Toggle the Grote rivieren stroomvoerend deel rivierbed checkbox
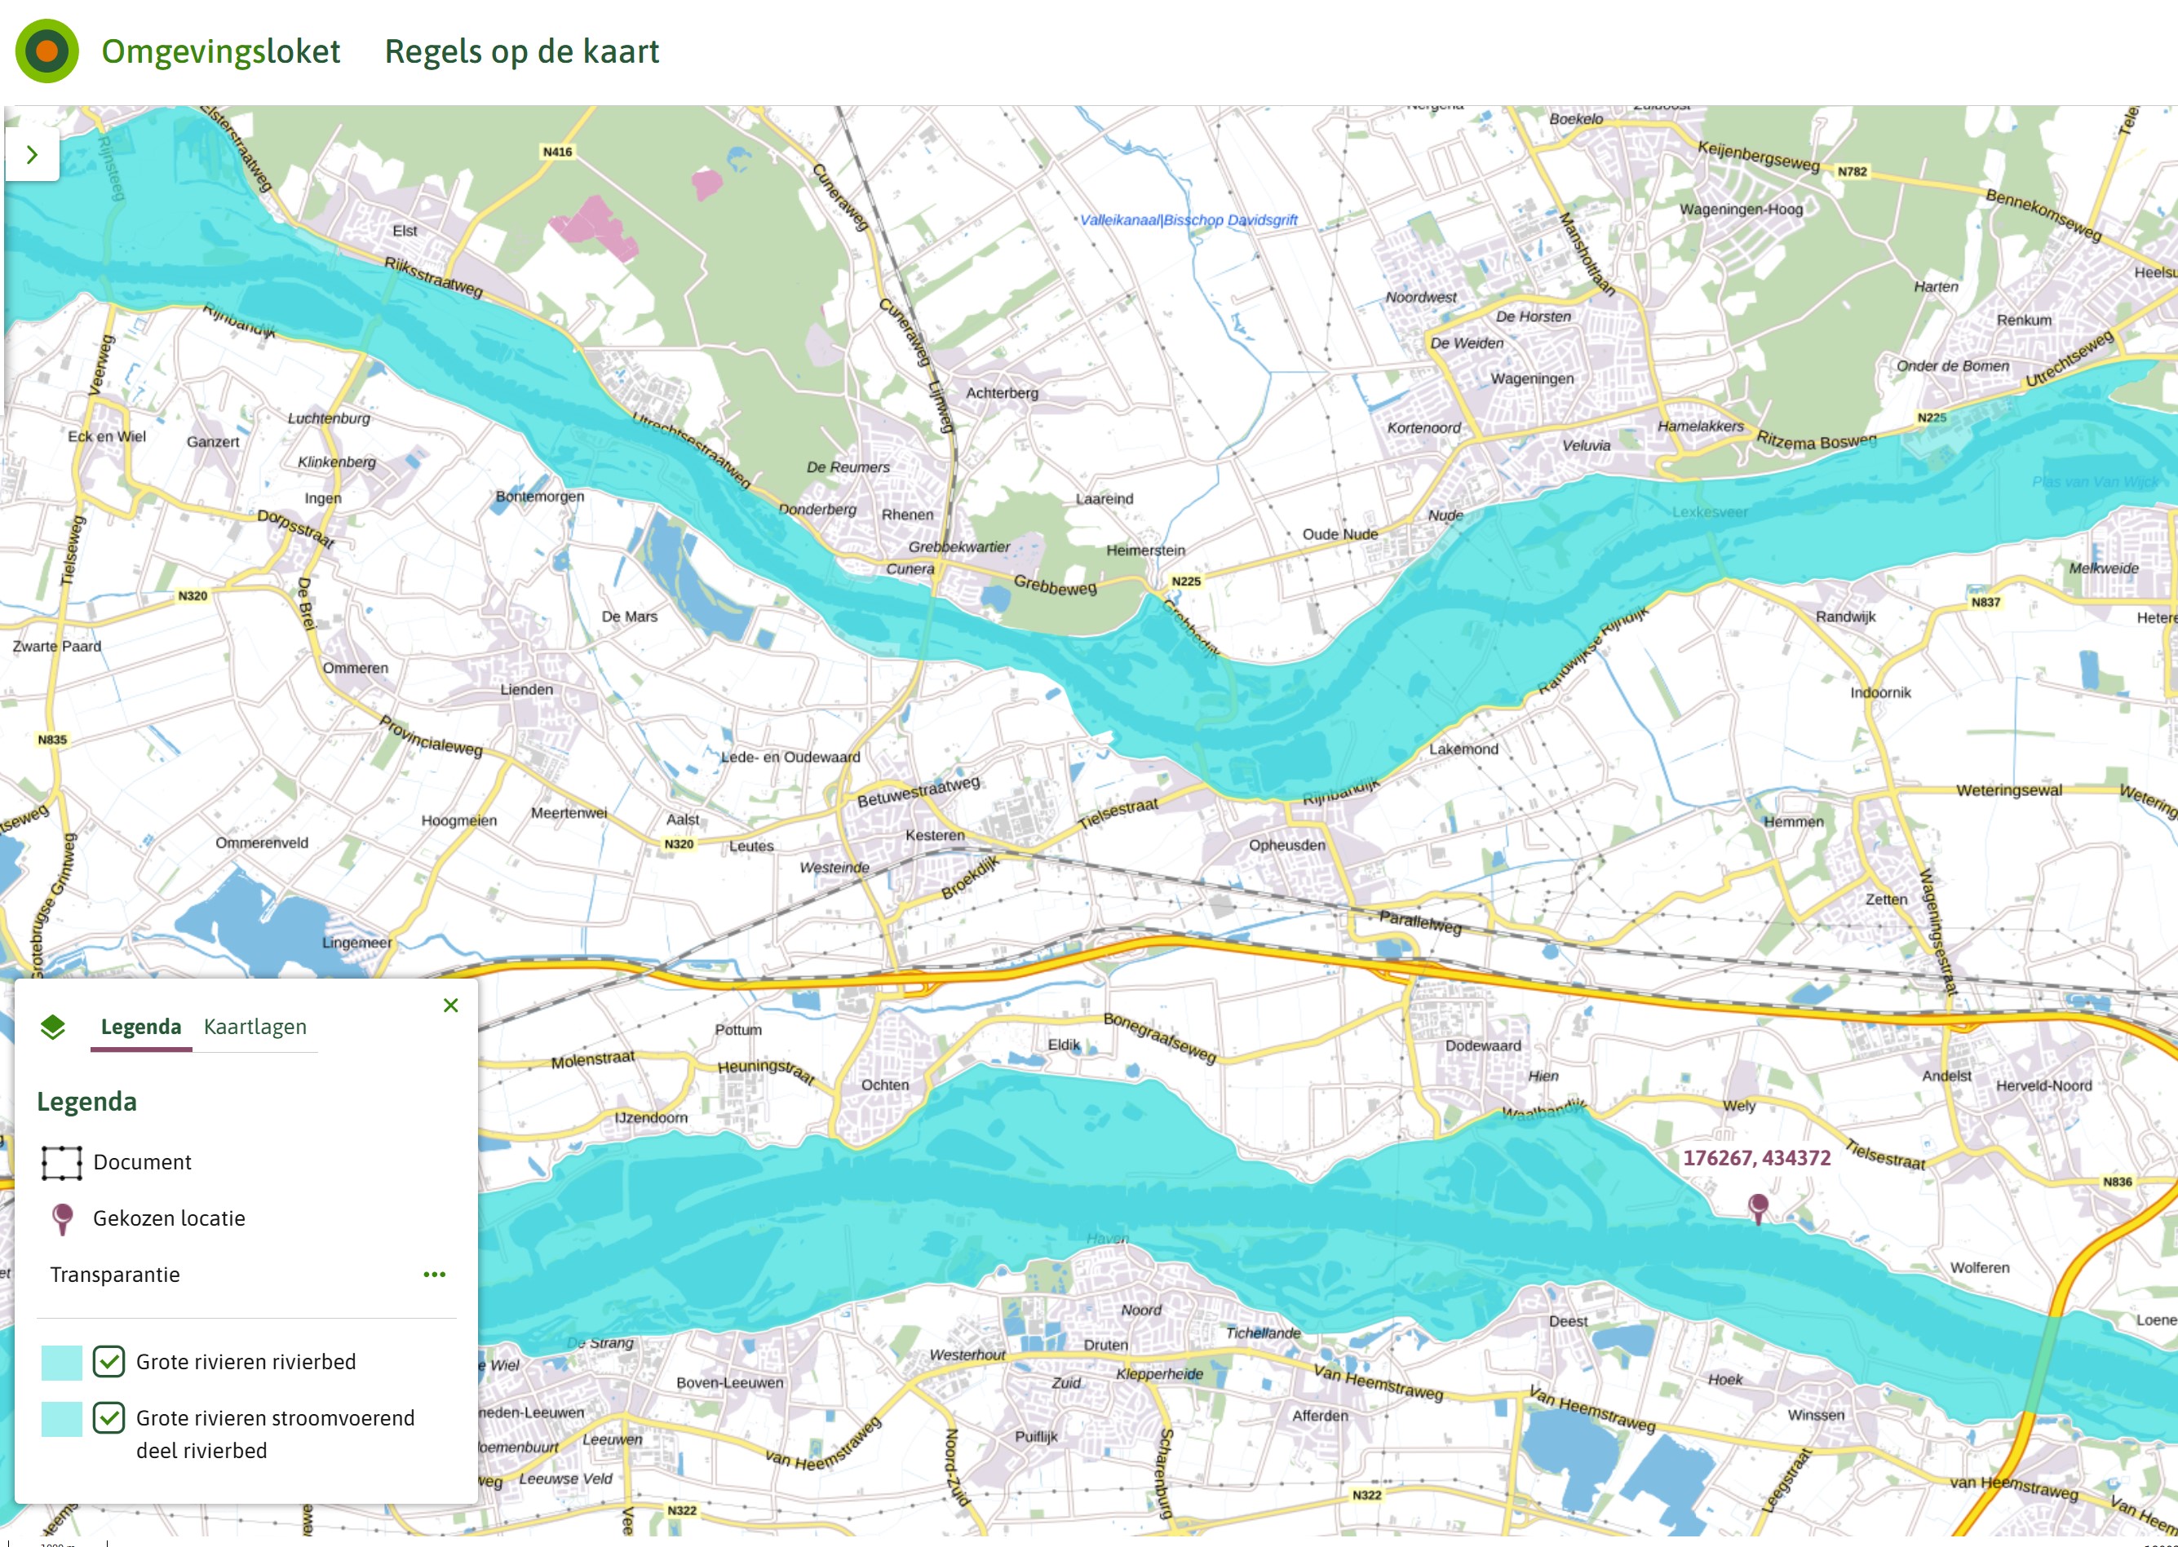2178x1547 pixels. click(x=108, y=1417)
